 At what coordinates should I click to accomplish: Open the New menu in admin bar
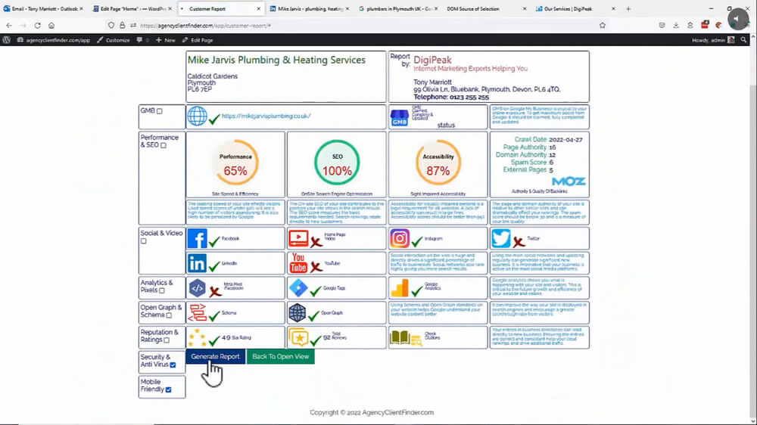tap(166, 40)
